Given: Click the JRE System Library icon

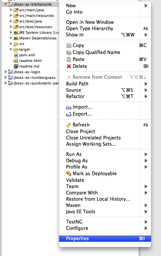Looking at the screenshot, I should pos(16,33).
